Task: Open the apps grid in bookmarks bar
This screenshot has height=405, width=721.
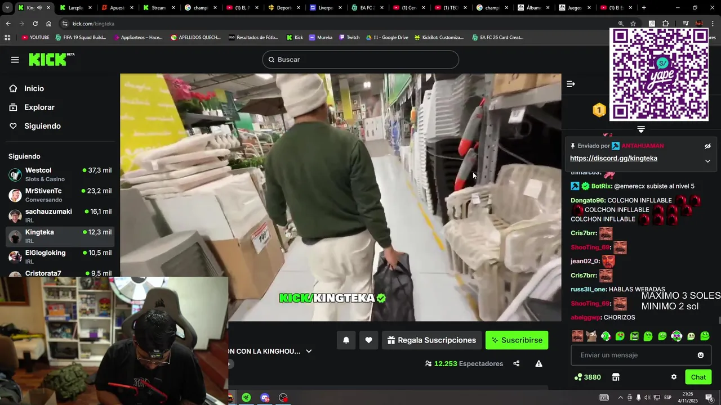Action: tap(7, 37)
